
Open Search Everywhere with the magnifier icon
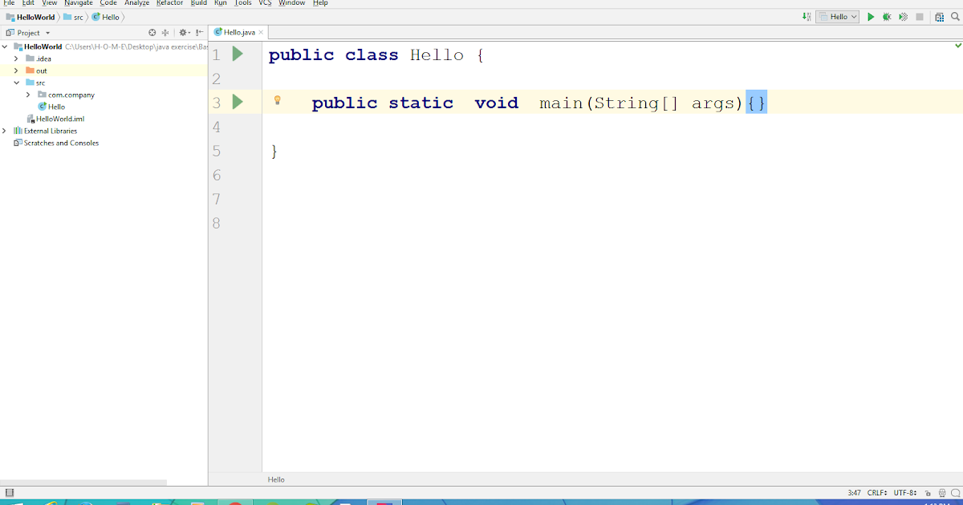[955, 16]
